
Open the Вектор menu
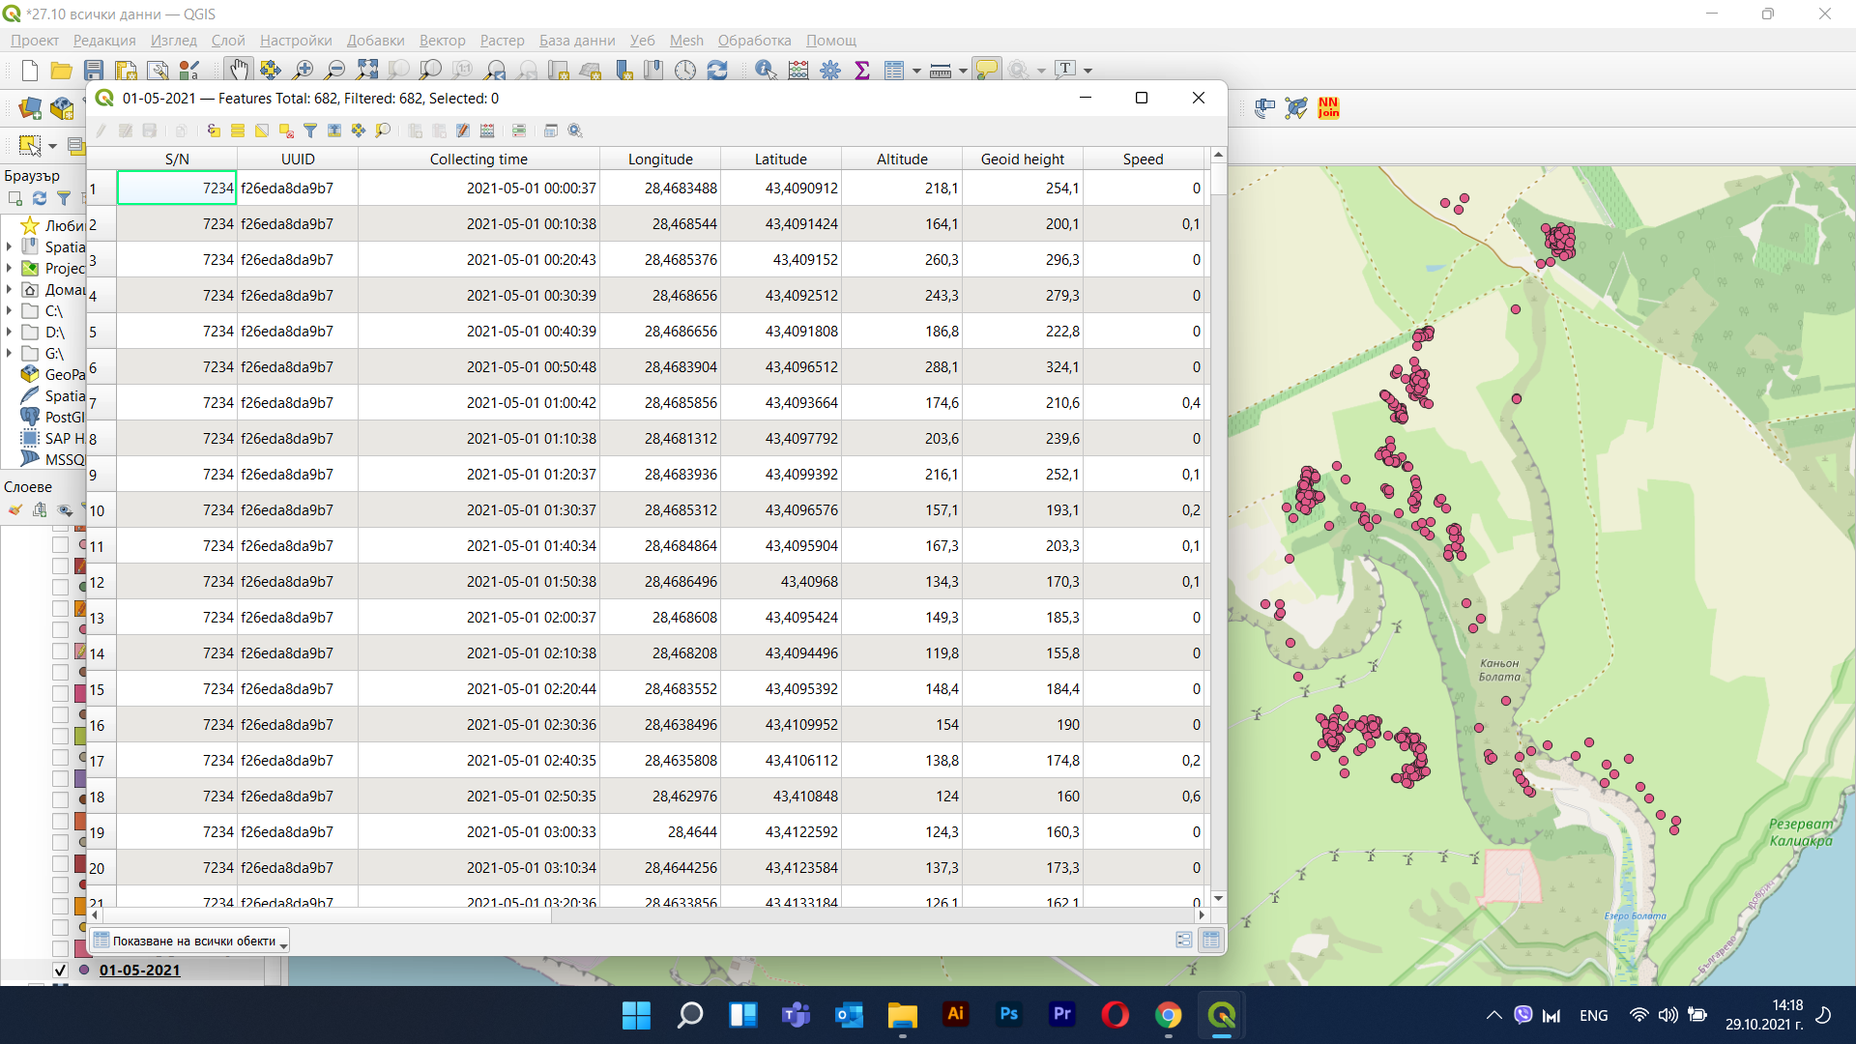pyautogui.click(x=442, y=40)
